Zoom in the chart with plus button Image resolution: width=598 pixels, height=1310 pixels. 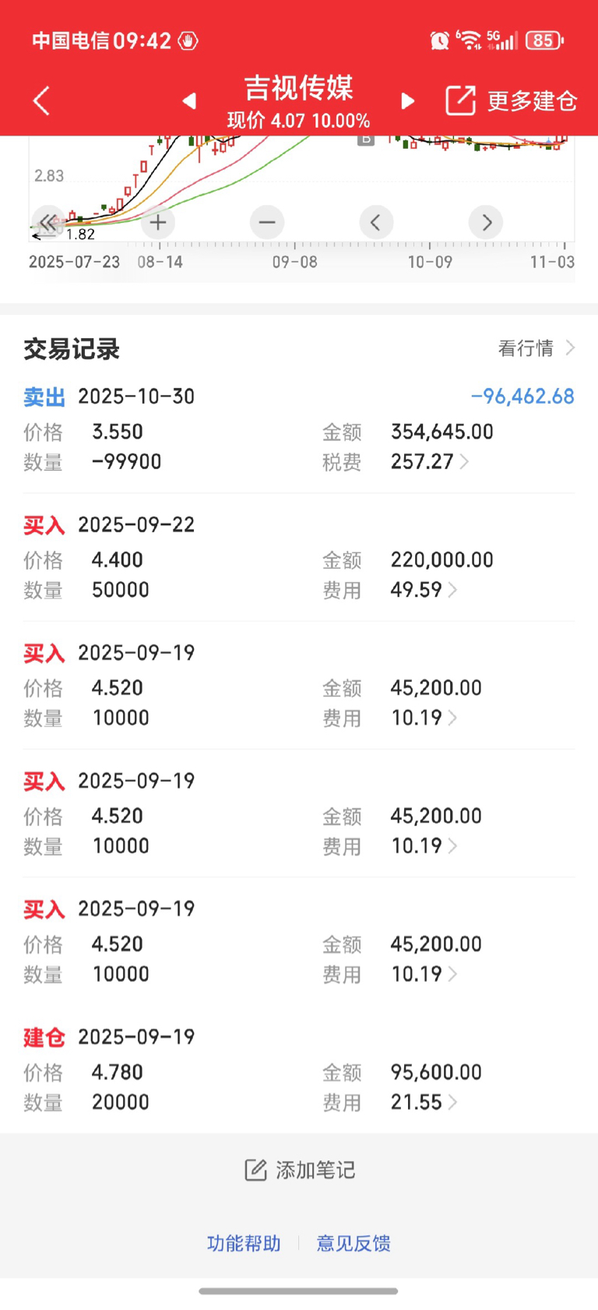[x=158, y=223]
